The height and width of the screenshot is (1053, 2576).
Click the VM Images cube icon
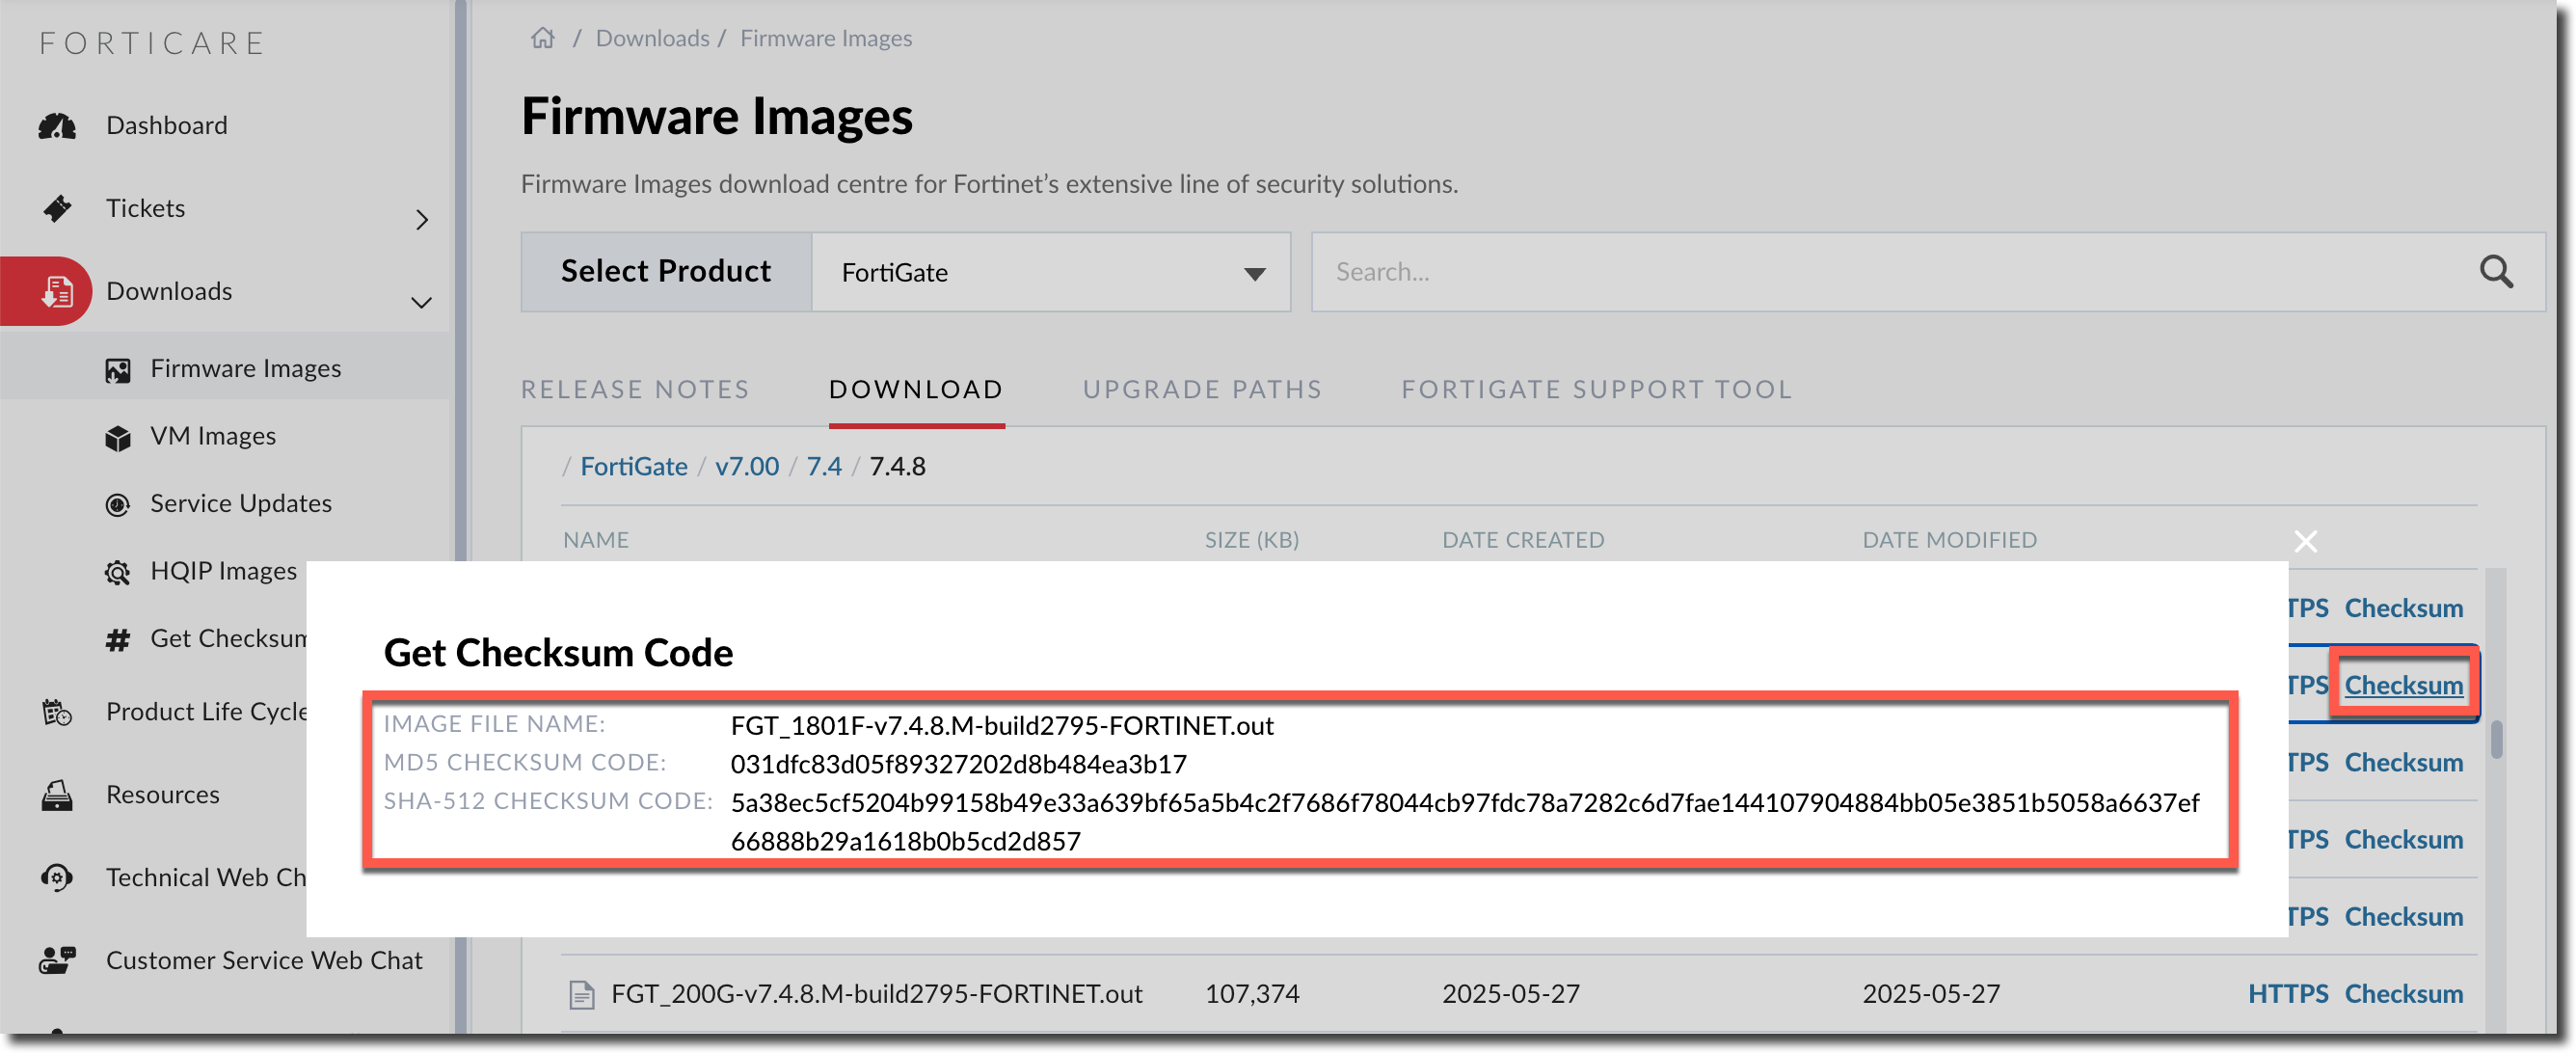118,438
